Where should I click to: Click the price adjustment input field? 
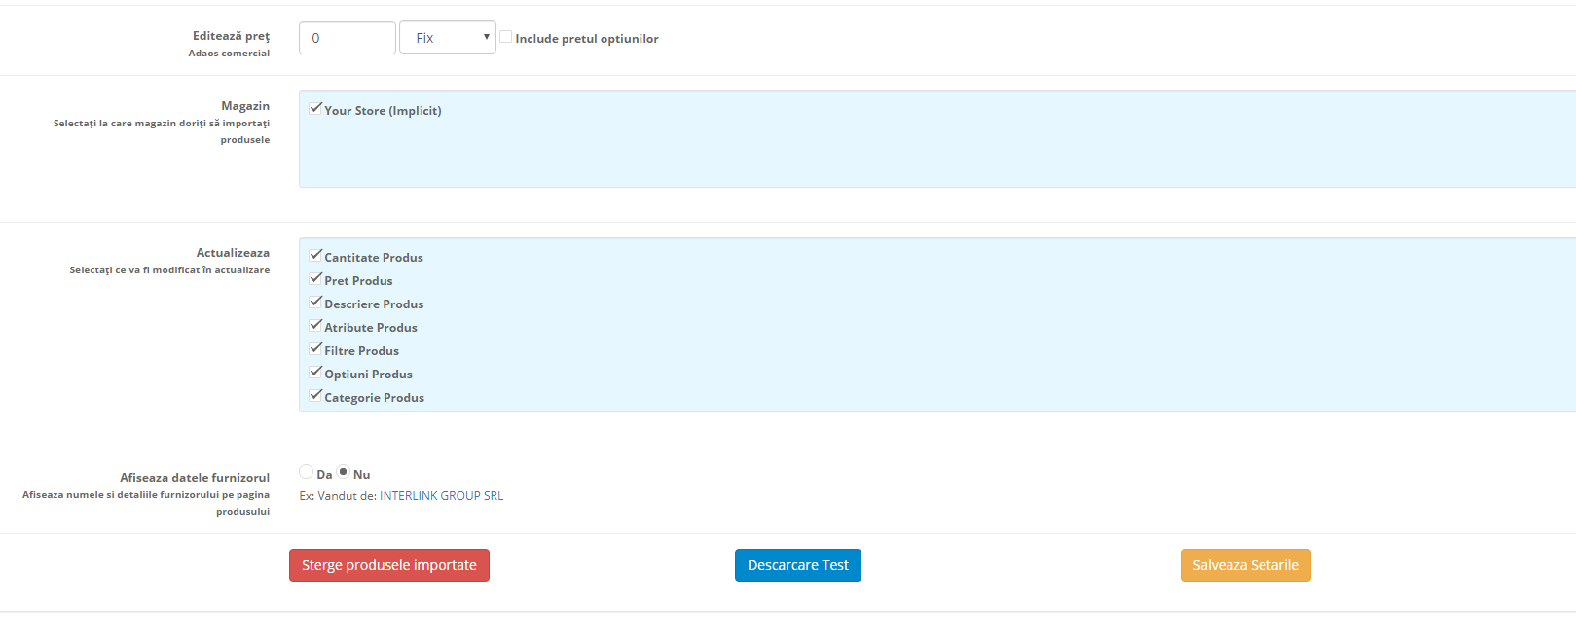(347, 38)
